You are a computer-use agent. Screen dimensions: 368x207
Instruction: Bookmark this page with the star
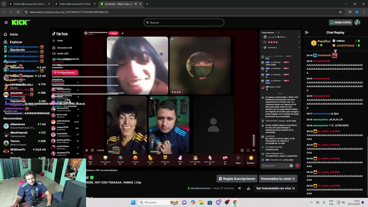click(340, 12)
